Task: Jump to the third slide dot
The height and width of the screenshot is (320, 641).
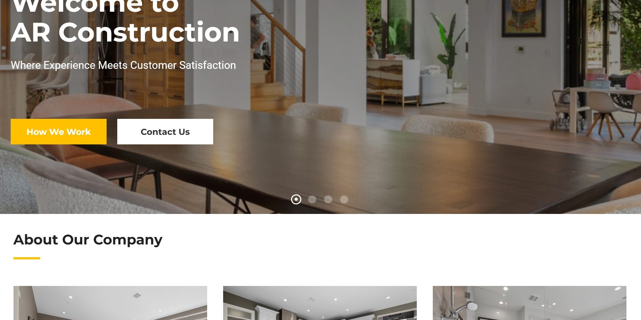Action: point(328,199)
